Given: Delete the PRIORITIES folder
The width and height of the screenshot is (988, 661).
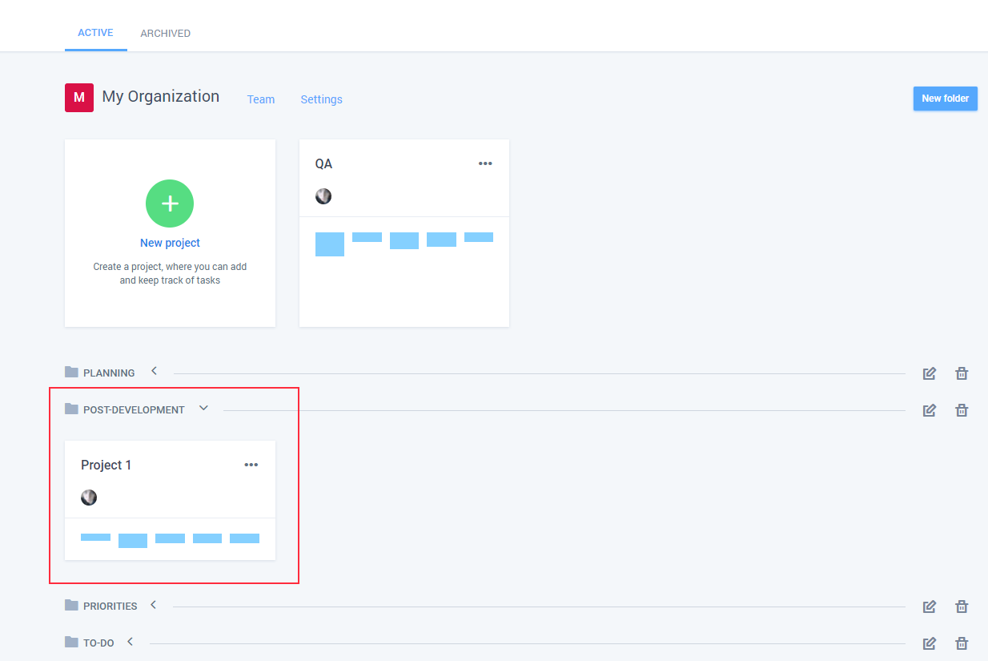Looking at the screenshot, I should 962,607.
